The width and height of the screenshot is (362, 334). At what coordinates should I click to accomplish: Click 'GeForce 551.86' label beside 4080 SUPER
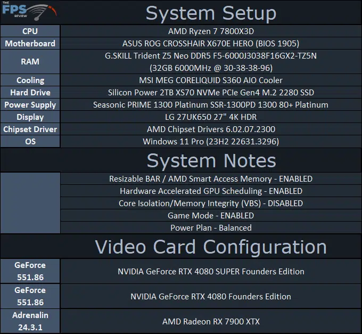pos(30,271)
